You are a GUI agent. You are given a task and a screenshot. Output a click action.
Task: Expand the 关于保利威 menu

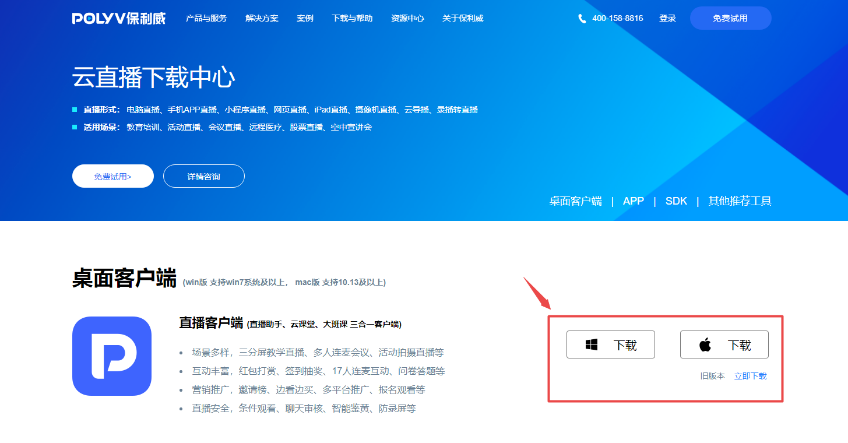click(463, 18)
